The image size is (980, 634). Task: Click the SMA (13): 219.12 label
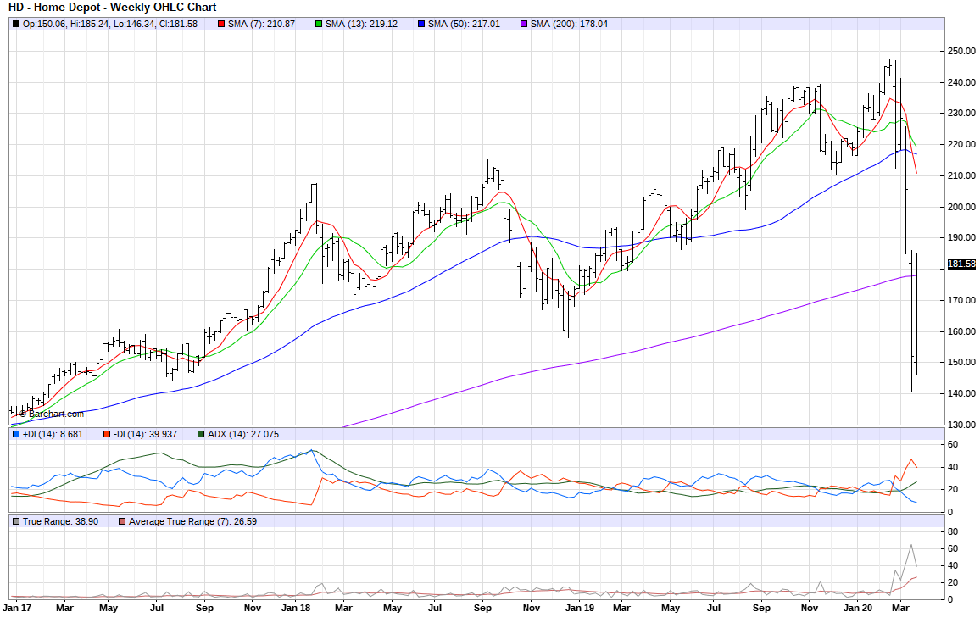click(361, 24)
